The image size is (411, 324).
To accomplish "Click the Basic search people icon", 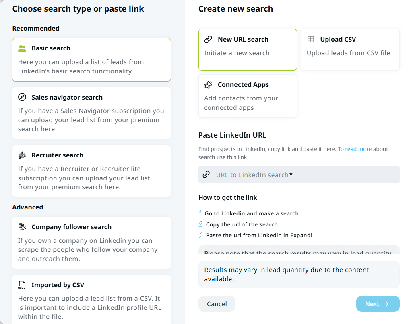I will (22, 48).
